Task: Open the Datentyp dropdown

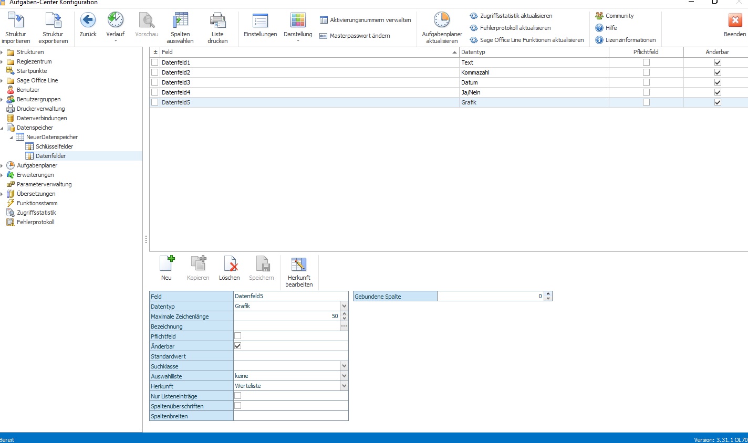Action: [x=344, y=306]
